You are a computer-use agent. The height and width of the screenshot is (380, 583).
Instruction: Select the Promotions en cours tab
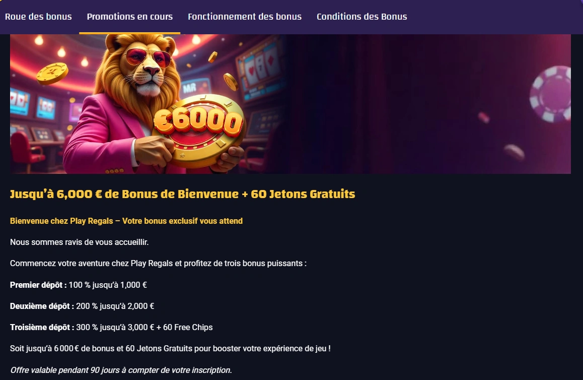130,17
